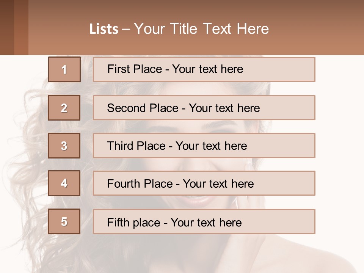This screenshot has width=364, height=273.
Task: Select the number 2 square
Action: (64, 108)
